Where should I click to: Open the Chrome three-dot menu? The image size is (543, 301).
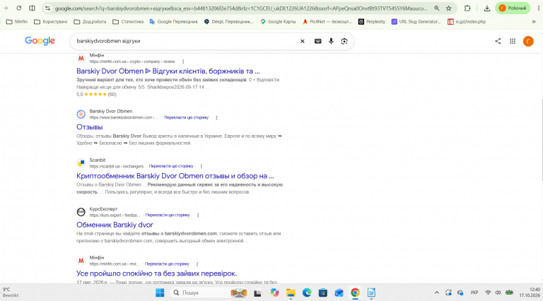539,8
